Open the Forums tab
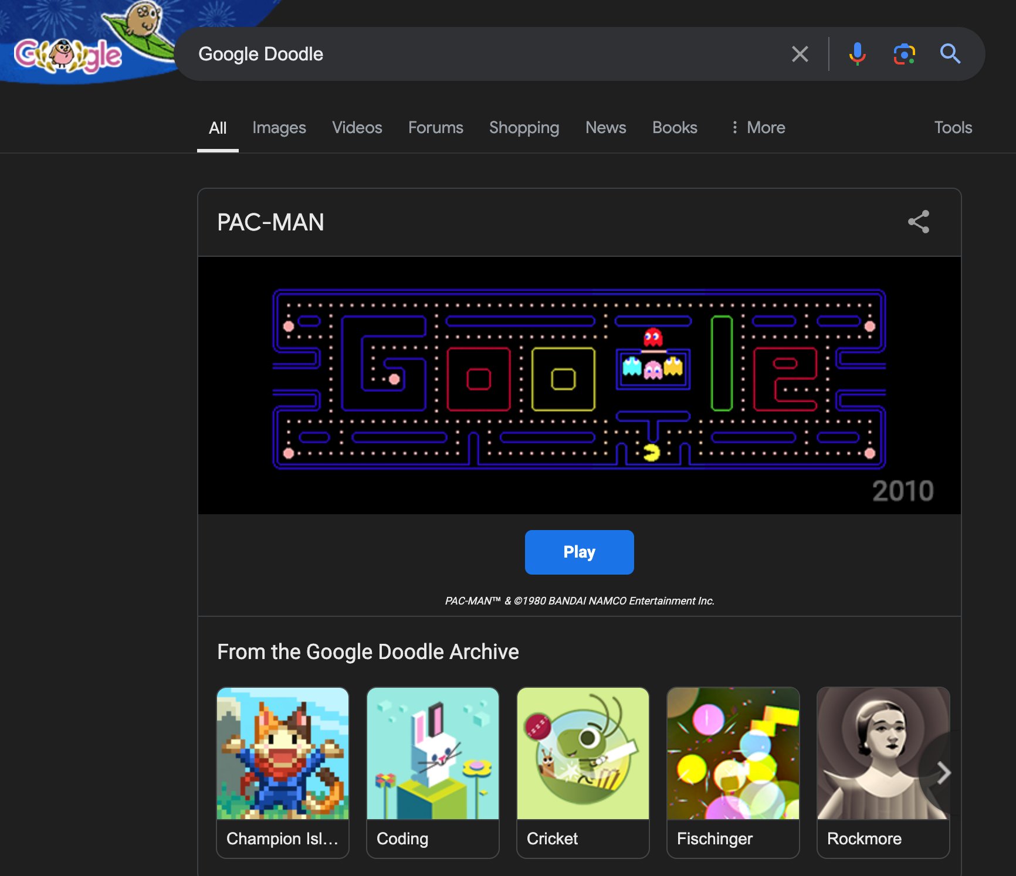Image resolution: width=1016 pixels, height=876 pixels. click(x=435, y=128)
